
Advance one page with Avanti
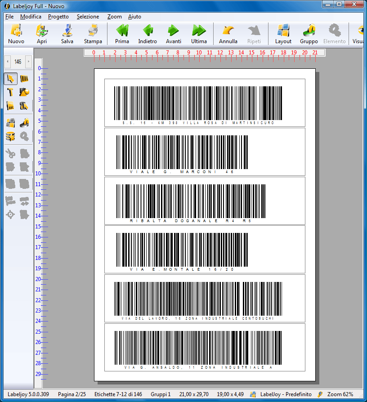pyautogui.click(x=173, y=34)
